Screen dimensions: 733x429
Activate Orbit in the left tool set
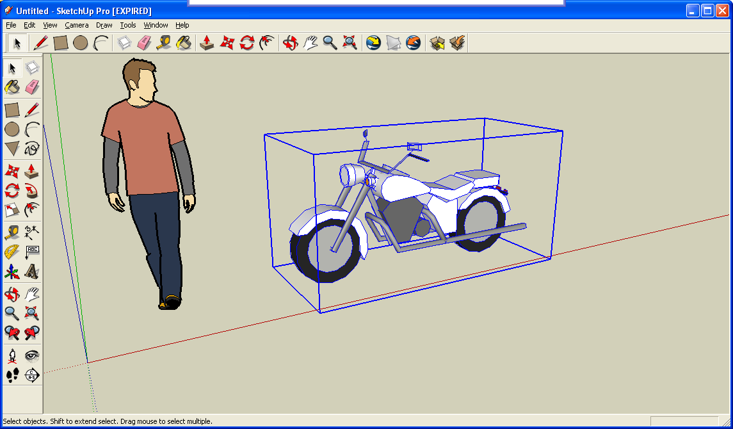click(12, 295)
